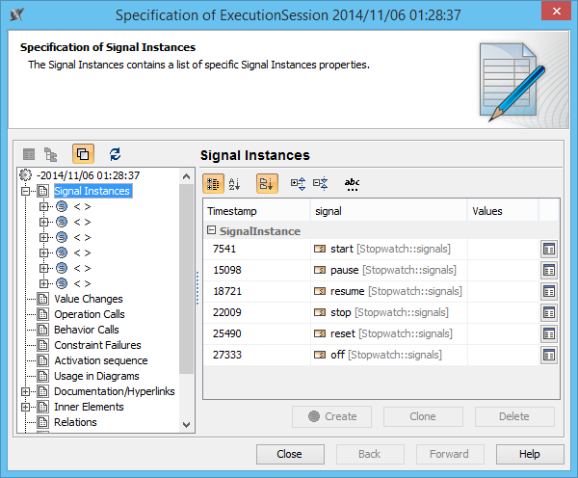Click the collapse all rows icon

click(x=321, y=183)
